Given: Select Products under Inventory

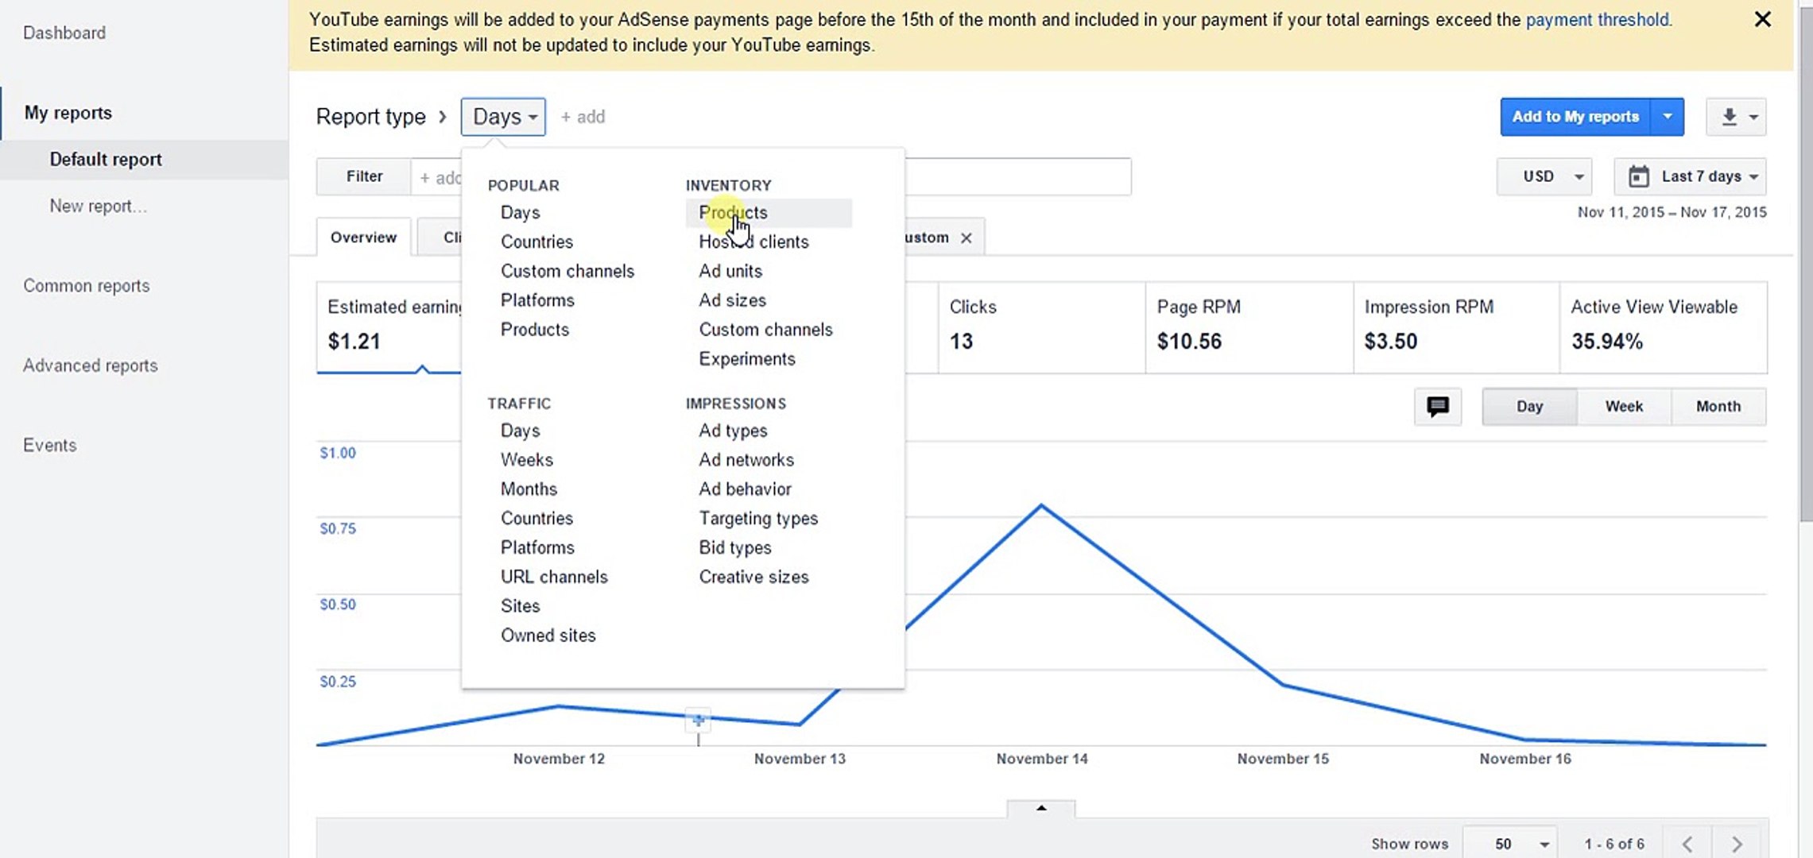Looking at the screenshot, I should click(769, 213).
